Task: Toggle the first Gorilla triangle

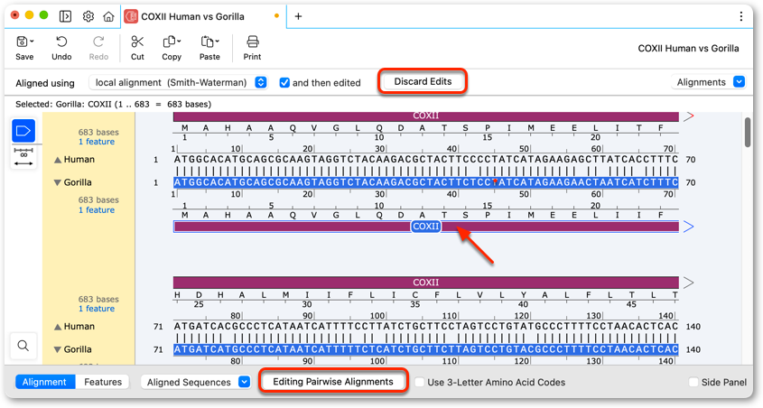Action: 58,183
